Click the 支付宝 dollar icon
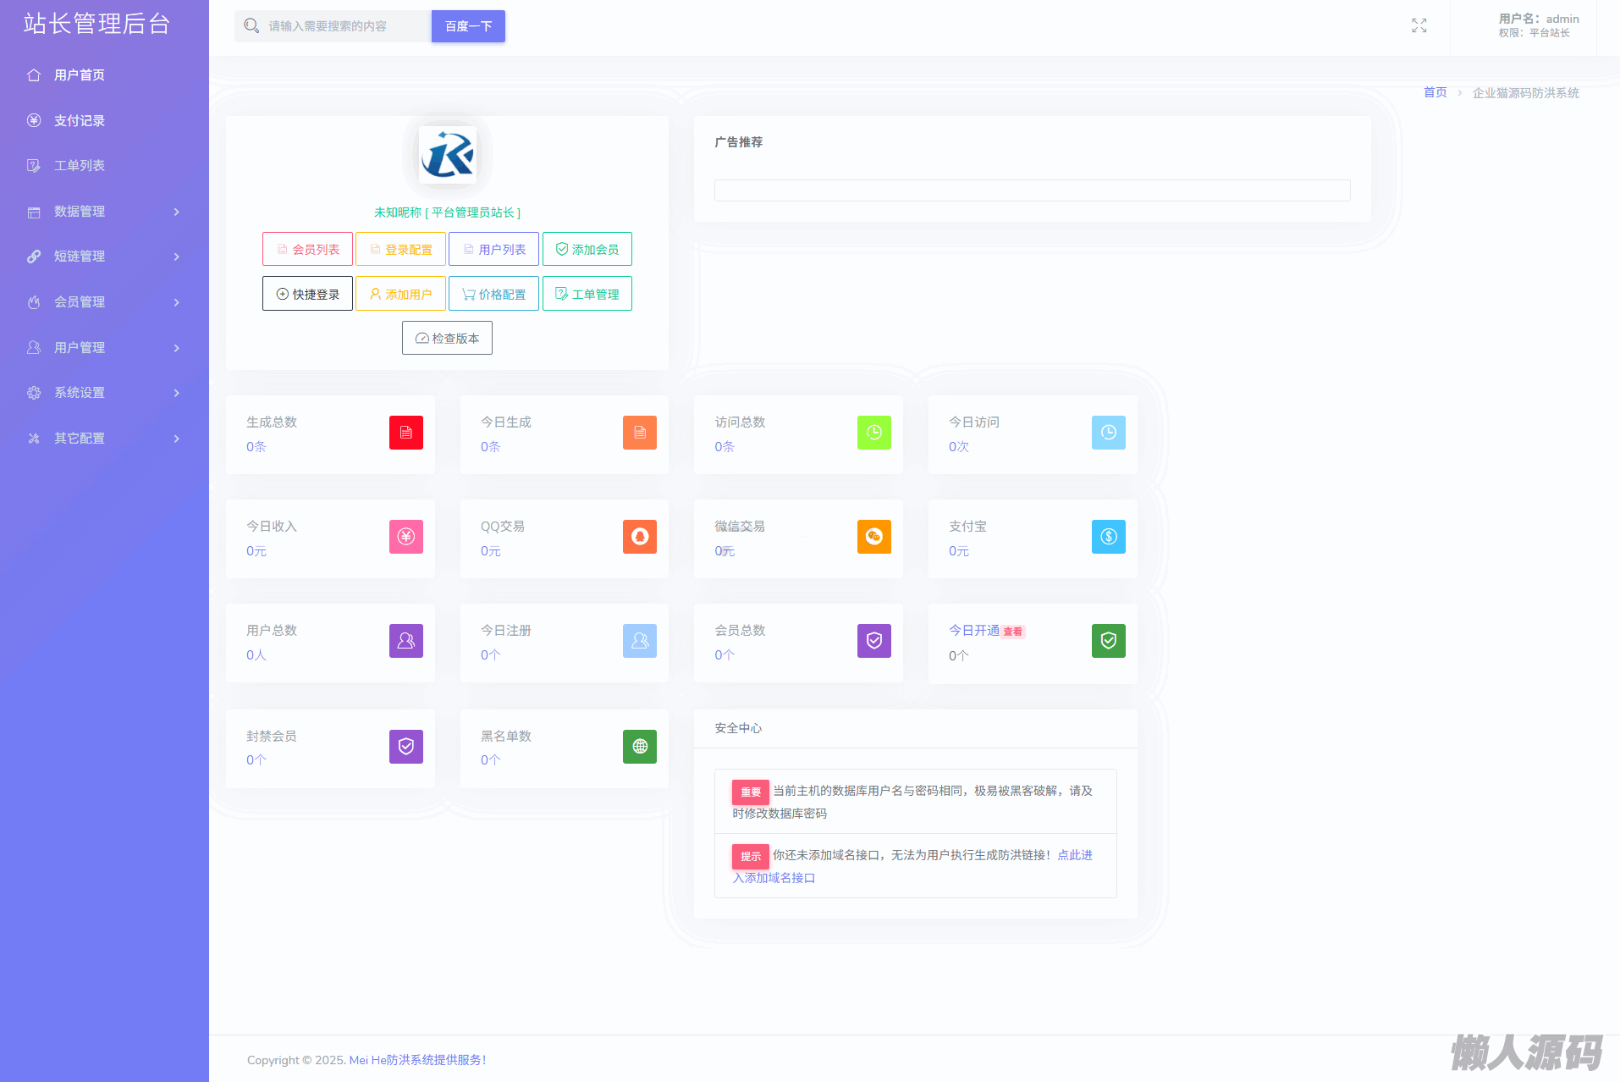 pos(1109,537)
